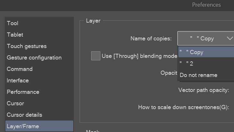Image resolution: width=234 pixels, height=132 pixels.
Task: Go to Gesture configuration category
Action: tap(39, 58)
